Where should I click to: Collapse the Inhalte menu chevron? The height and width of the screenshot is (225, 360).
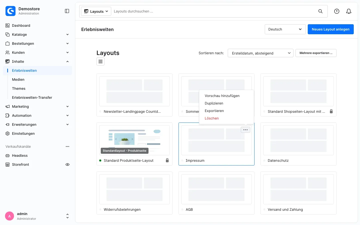pyautogui.click(x=67, y=61)
